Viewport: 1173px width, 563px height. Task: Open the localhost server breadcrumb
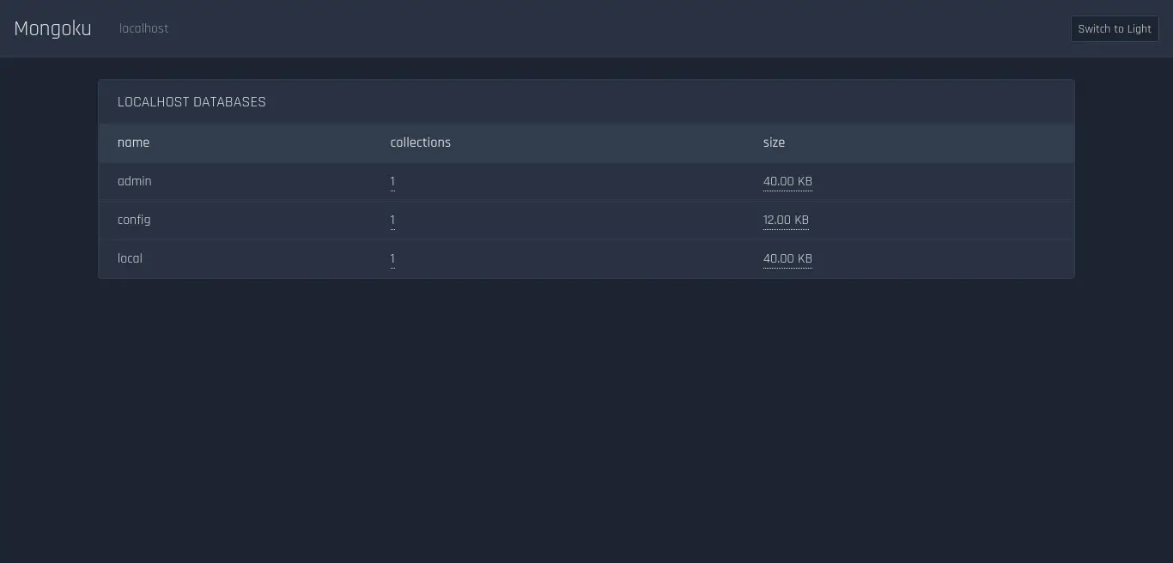pyautogui.click(x=143, y=28)
